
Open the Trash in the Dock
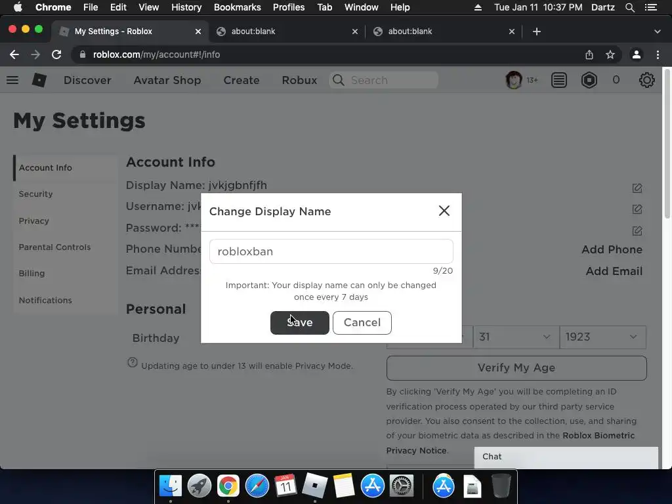click(501, 486)
